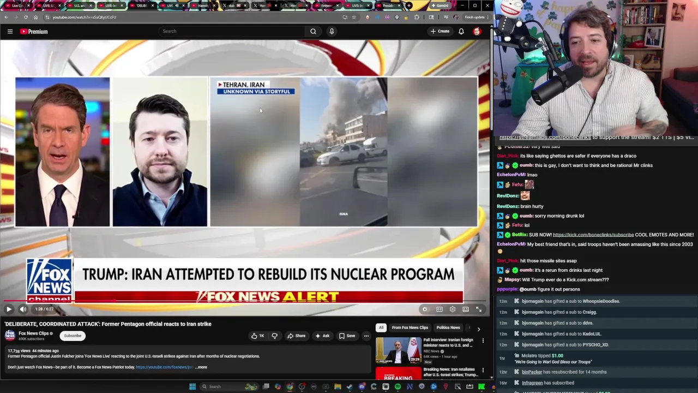This screenshot has width=698, height=393.
Task: Open Steam from the taskbar
Action: [x=350, y=386]
